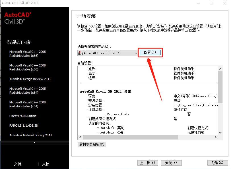Click the vertical scrollbar thumb

(x=220, y=87)
